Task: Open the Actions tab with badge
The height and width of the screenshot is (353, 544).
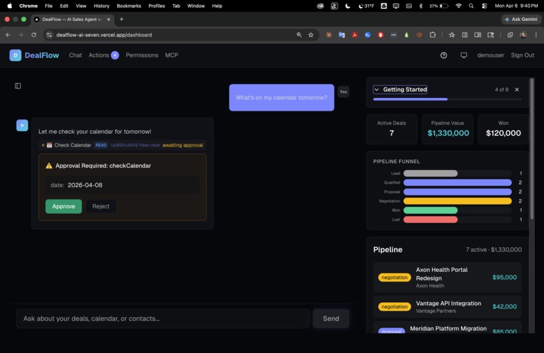Action: tap(104, 55)
